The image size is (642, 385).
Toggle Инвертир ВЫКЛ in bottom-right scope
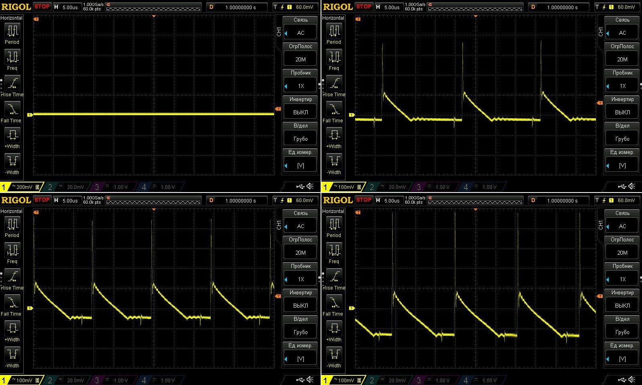coord(622,305)
